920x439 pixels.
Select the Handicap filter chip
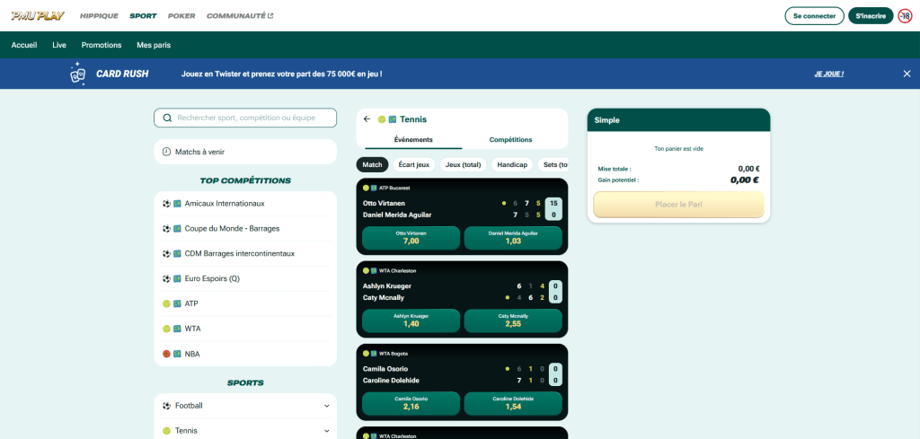pyautogui.click(x=512, y=164)
